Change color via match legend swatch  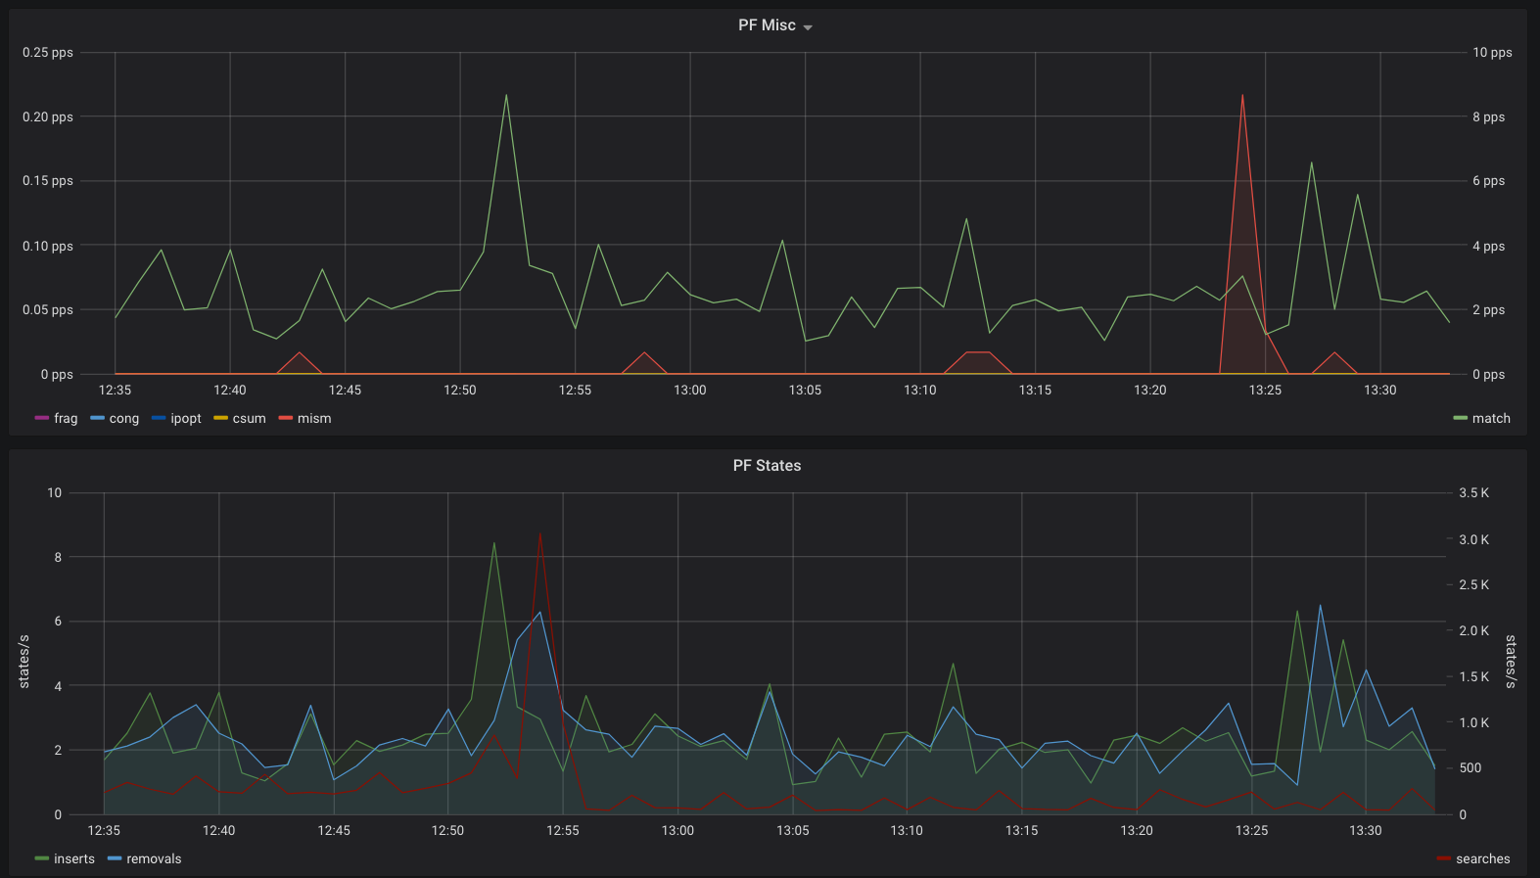[x=1460, y=418]
